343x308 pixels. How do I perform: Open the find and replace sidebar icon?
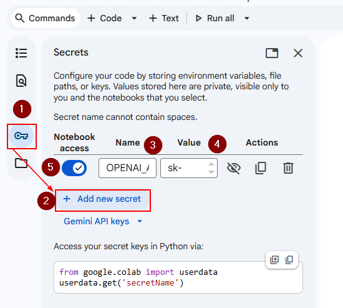[21, 81]
